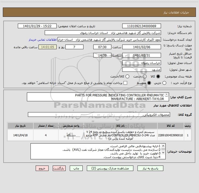Click the 'پاسخ به نیاز' button
The height and width of the screenshot is (193, 199).
tap(150, 168)
